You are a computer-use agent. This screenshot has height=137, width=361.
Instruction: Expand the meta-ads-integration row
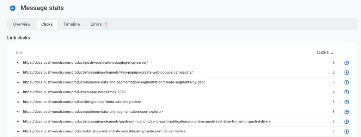(18, 102)
